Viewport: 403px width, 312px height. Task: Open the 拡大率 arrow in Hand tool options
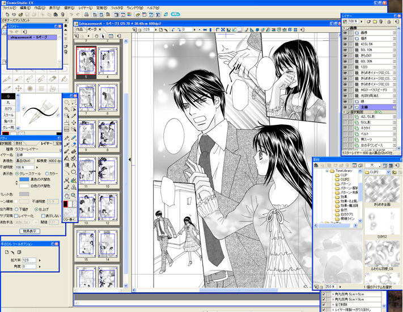click(40, 260)
